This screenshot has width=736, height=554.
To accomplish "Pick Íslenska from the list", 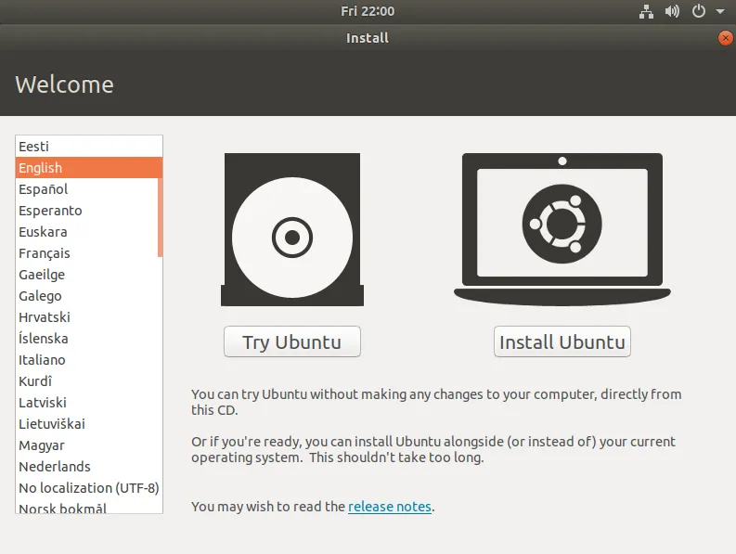I will pos(89,339).
